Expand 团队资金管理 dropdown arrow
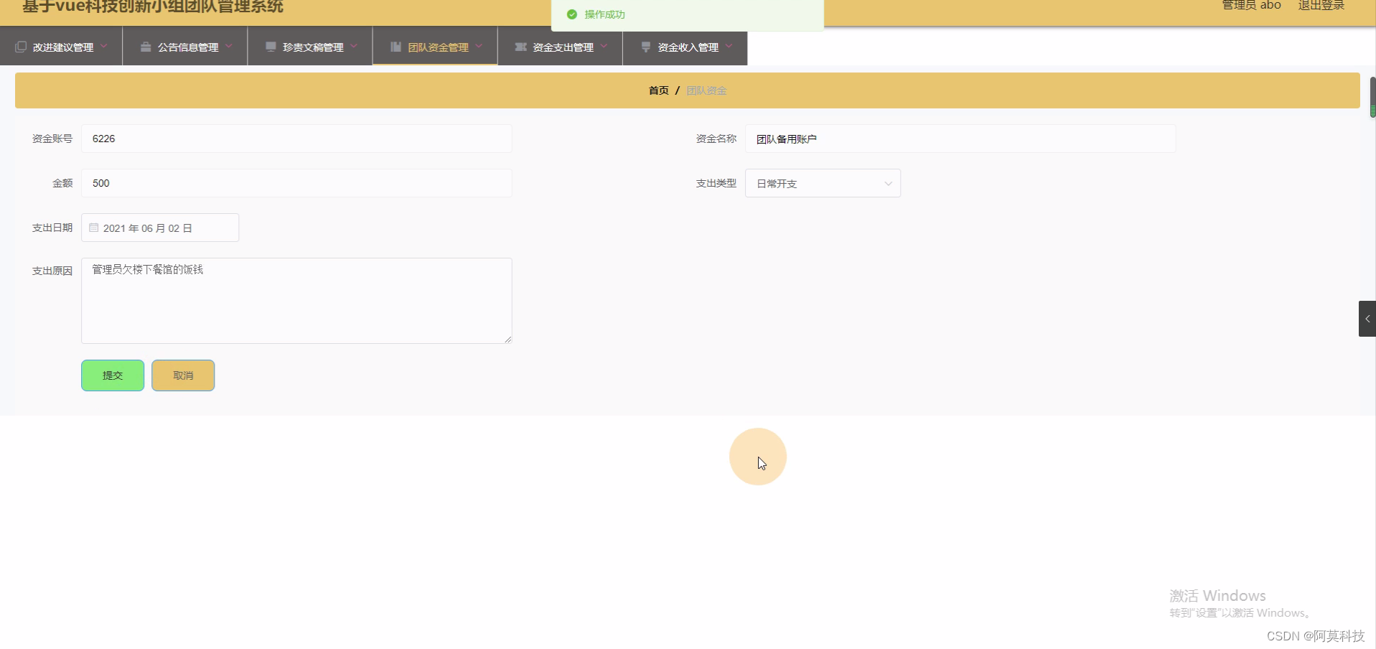Image resolution: width=1376 pixels, height=649 pixels. [x=479, y=46]
